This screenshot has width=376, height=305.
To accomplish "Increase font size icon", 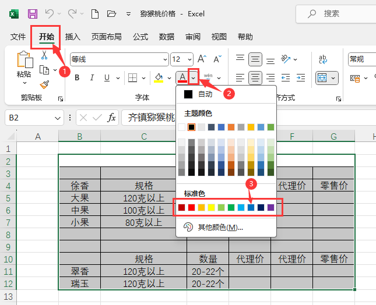I will 202,59.
